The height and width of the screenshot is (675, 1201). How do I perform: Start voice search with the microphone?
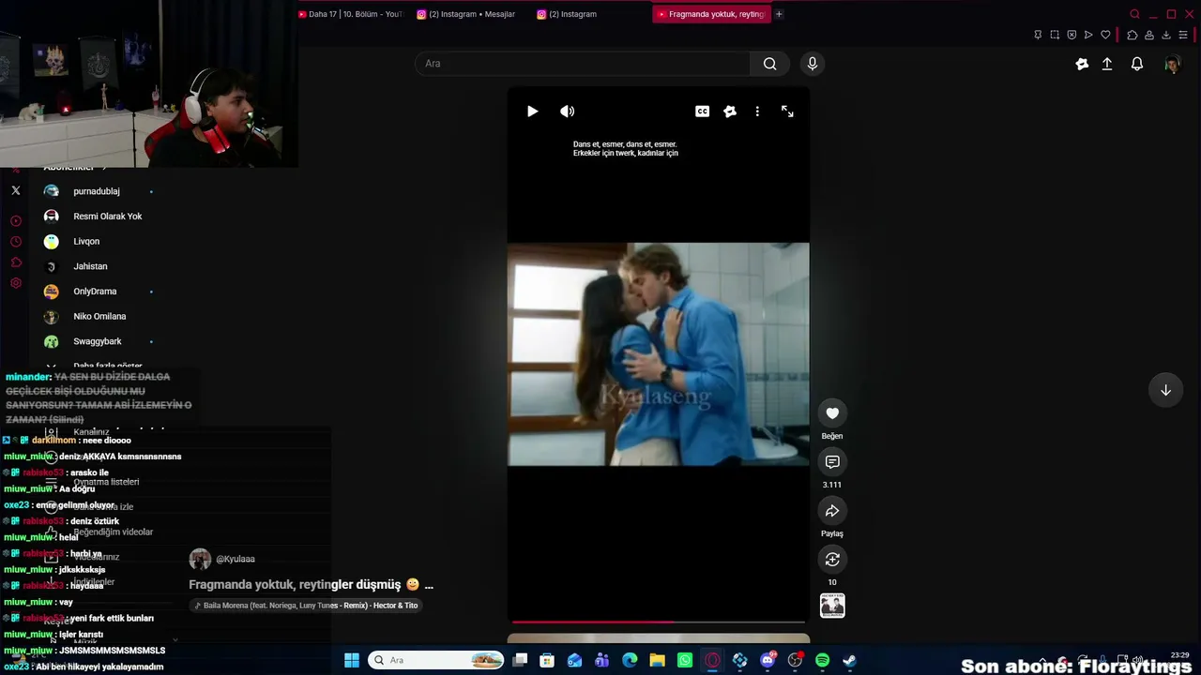coord(813,64)
